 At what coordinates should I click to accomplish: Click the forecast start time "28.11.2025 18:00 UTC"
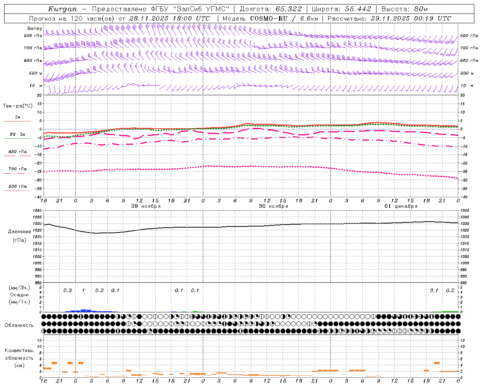169,18
